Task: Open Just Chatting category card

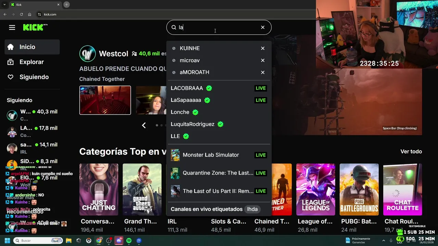Action: click(99, 190)
